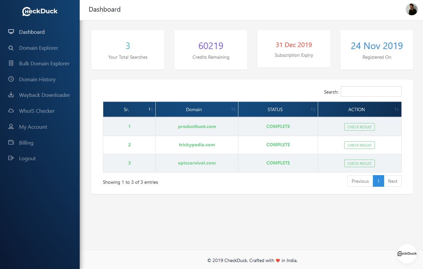Click the My Account person icon

point(11,127)
